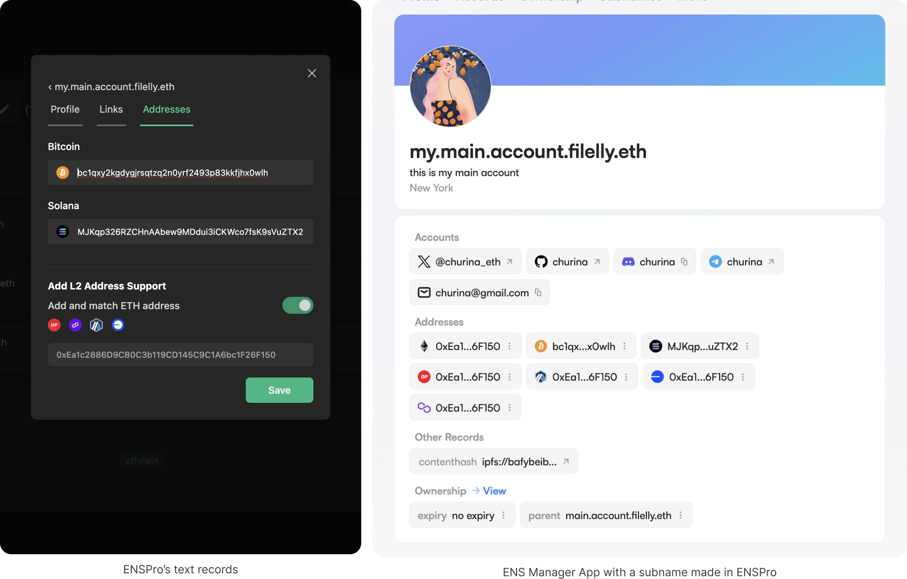Click the Bitcoin address input field
The width and height of the screenshot is (907, 579).
click(x=181, y=173)
